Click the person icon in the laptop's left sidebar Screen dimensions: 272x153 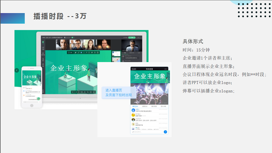coord(43,59)
